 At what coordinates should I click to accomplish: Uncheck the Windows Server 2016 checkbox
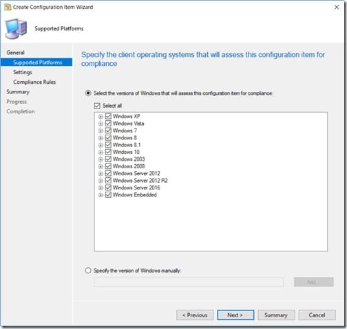click(108, 188)
